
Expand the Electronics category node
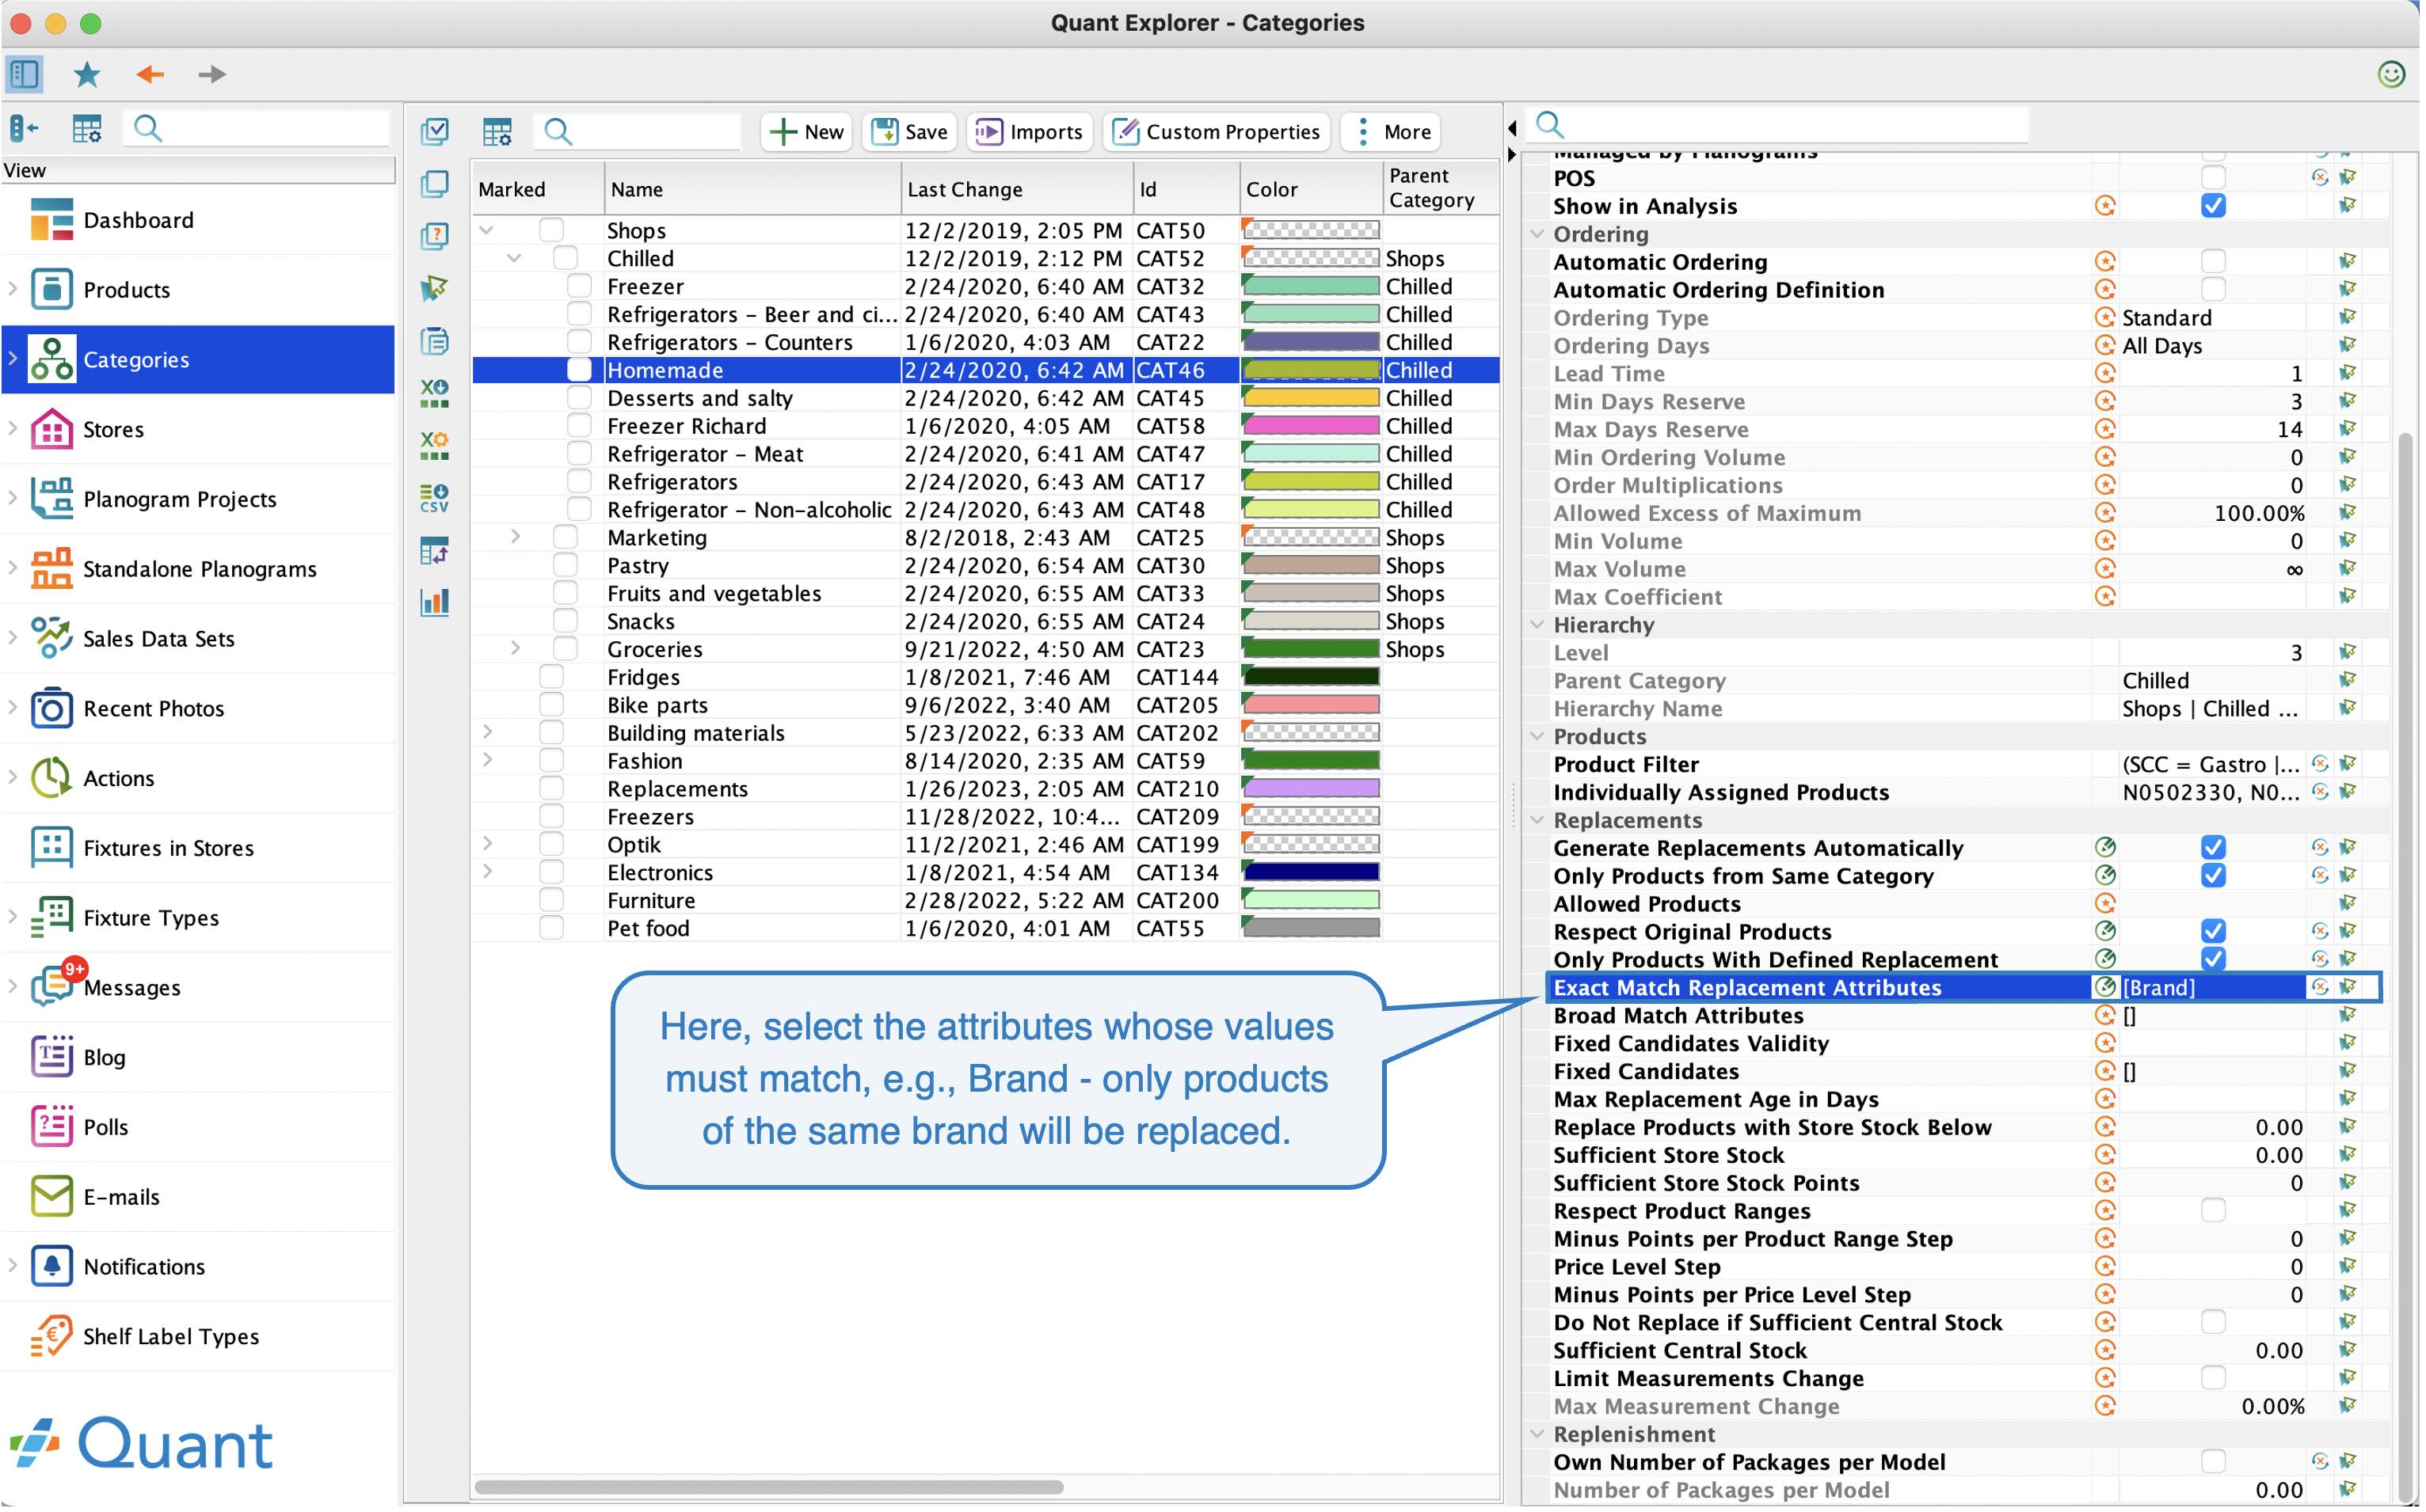[487, 873]
